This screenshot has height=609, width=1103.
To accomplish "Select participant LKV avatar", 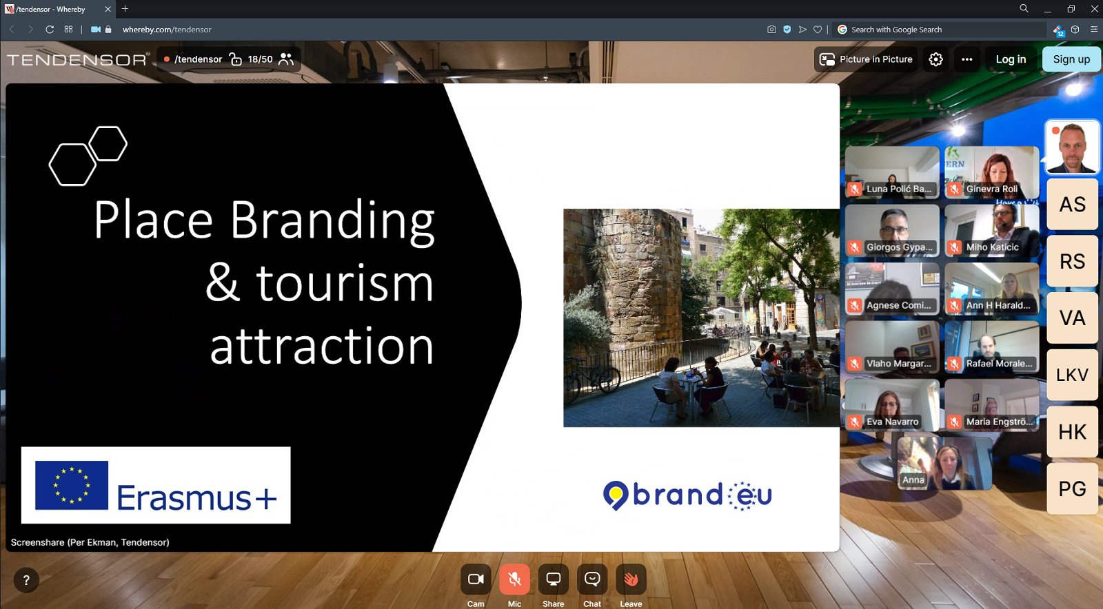I will 1072,375.
